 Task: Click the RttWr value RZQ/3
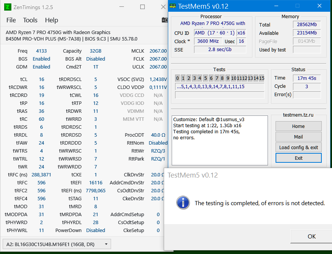coord(158,151)
